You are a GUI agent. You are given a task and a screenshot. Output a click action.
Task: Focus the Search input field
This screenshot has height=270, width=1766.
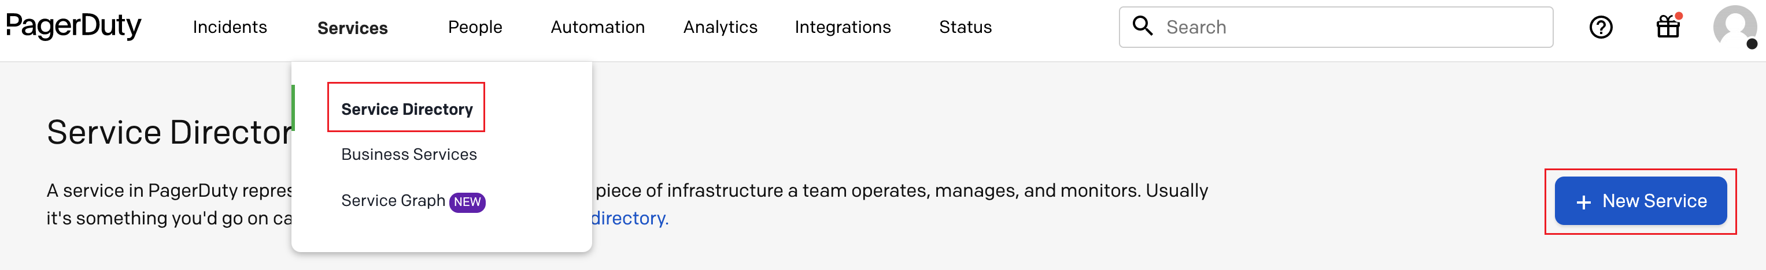1351,27
